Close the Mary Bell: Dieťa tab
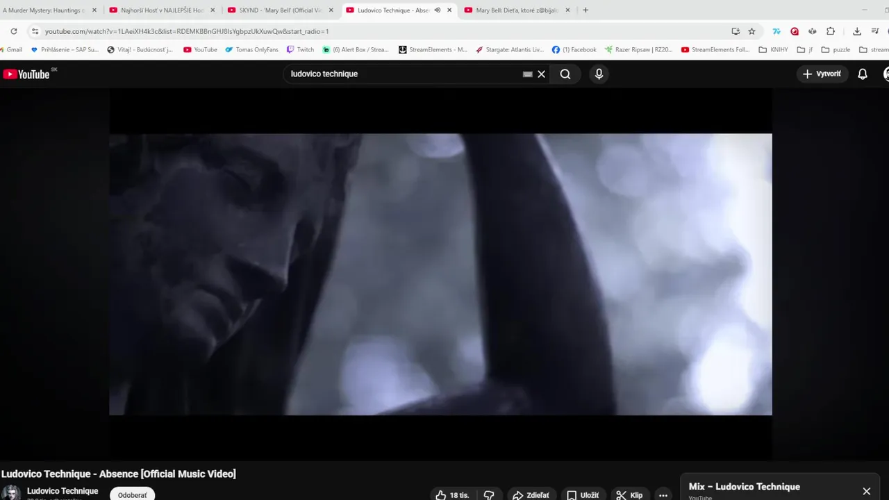This screenshot has width=889, height=500. [567, 10]
